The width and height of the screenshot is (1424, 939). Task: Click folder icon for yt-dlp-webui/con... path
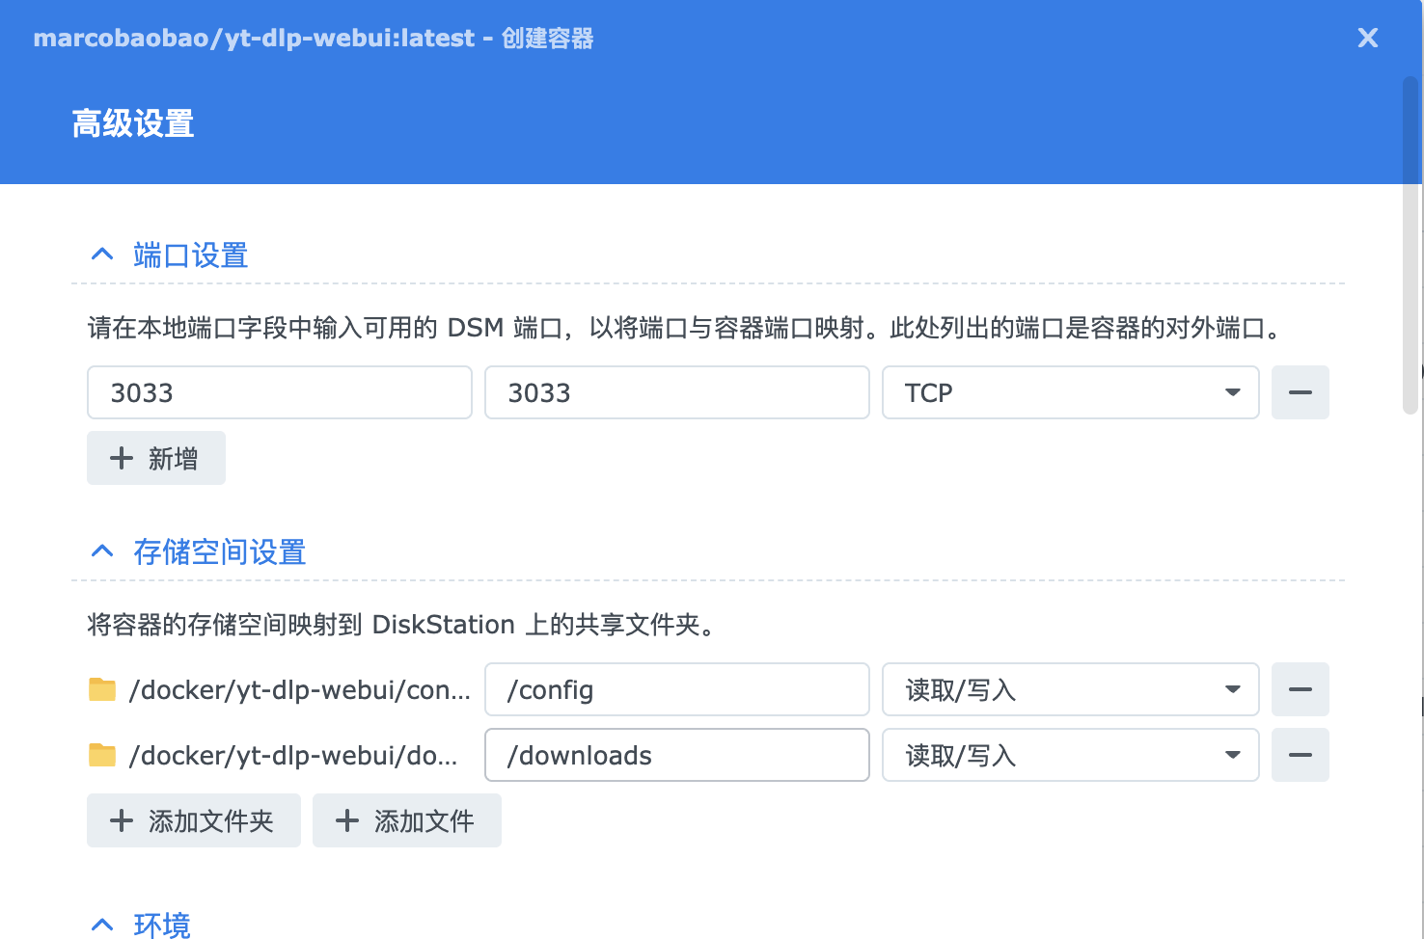102,689
